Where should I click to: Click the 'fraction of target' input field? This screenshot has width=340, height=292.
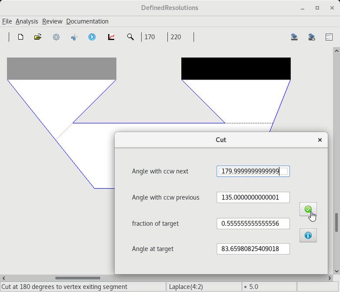[x=253, y=223]
